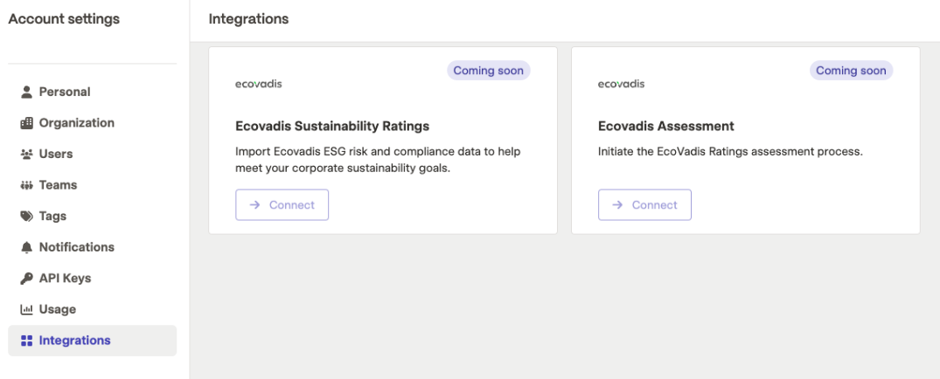Click the Users group icon
This screenshot has width=940, height=379.
pyautogui.click(x=26, y=154)
